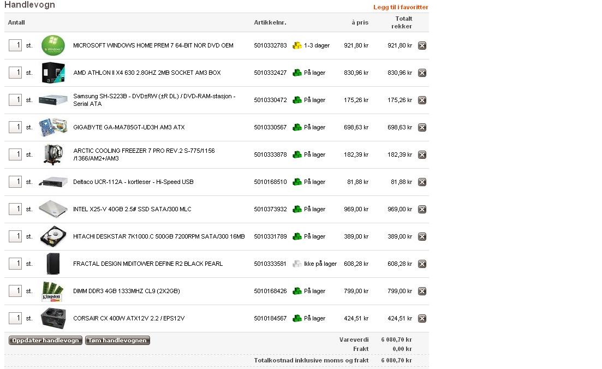Click grey out-of-stock icon for Fractal Design
This screenshot has height=369, width=602.
tap(297, 264)
